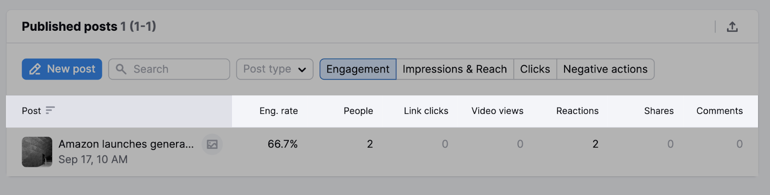The image size is (770, 195).
Task: Click the export upload icon
Action: tap(732, 27)
